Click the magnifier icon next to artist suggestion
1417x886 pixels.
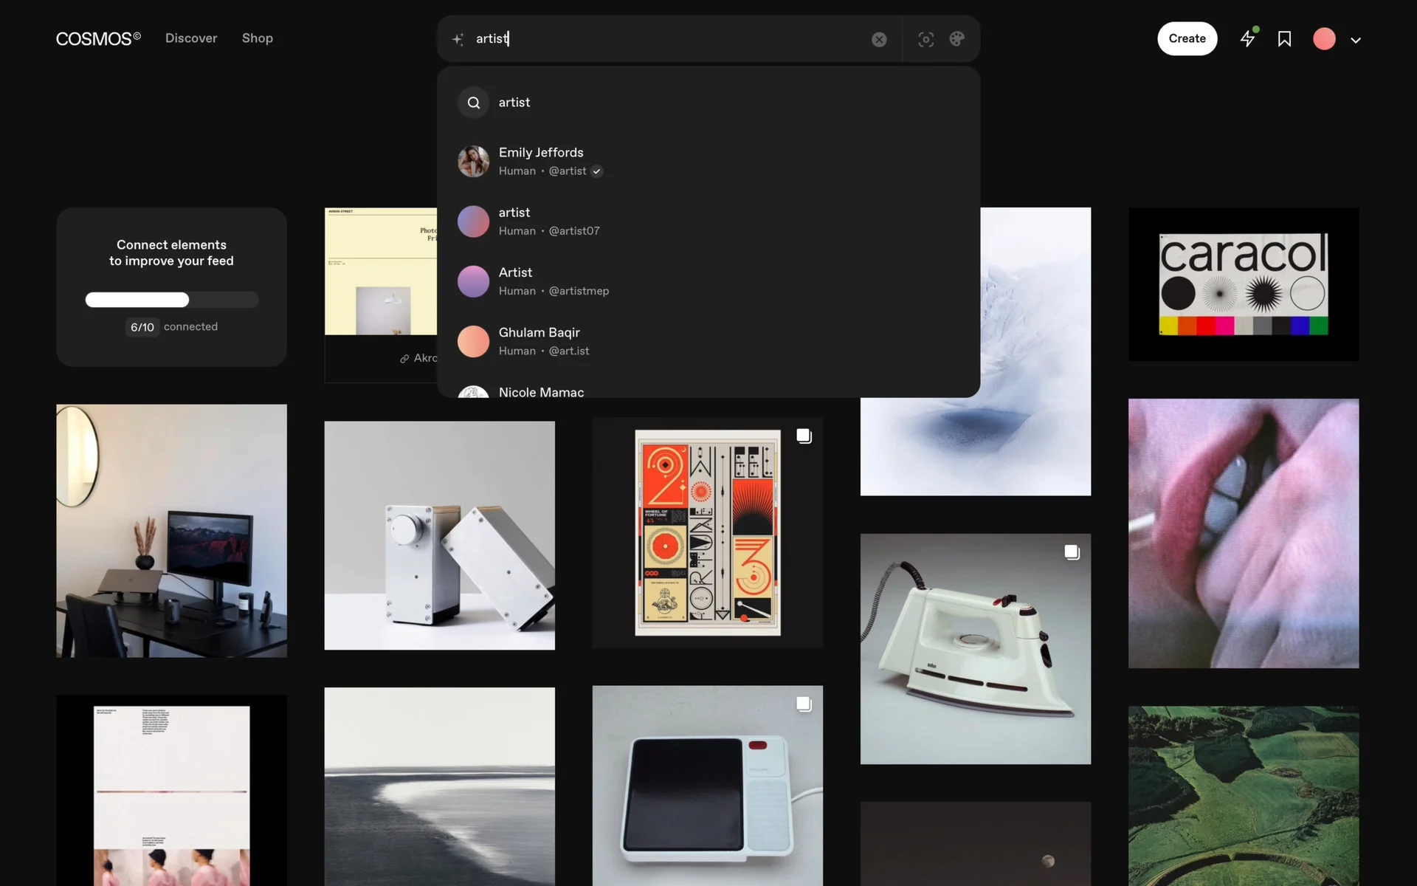474,103
